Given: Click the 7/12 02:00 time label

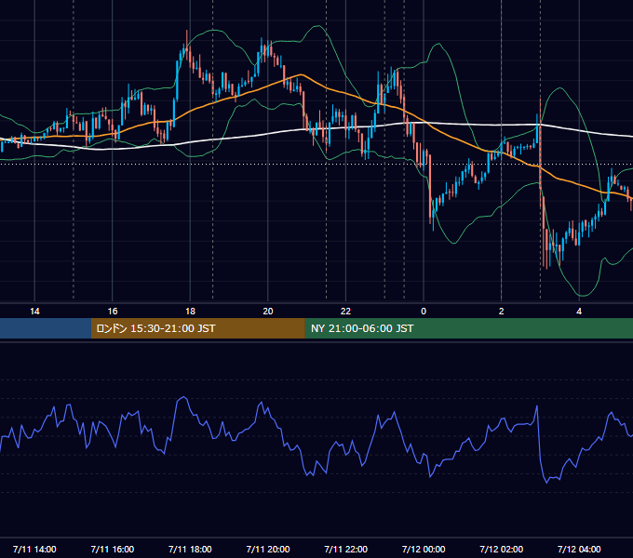Looking at the screenshot, I should click(502, 549).
